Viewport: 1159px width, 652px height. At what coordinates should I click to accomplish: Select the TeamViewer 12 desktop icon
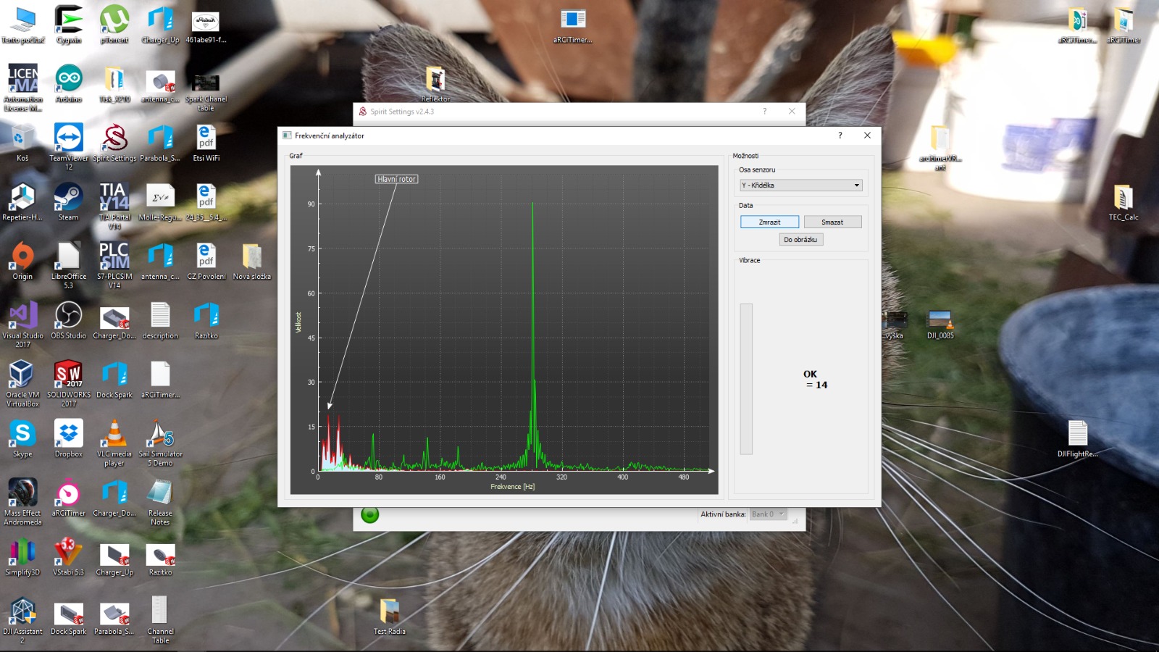[x=69, y=139]
